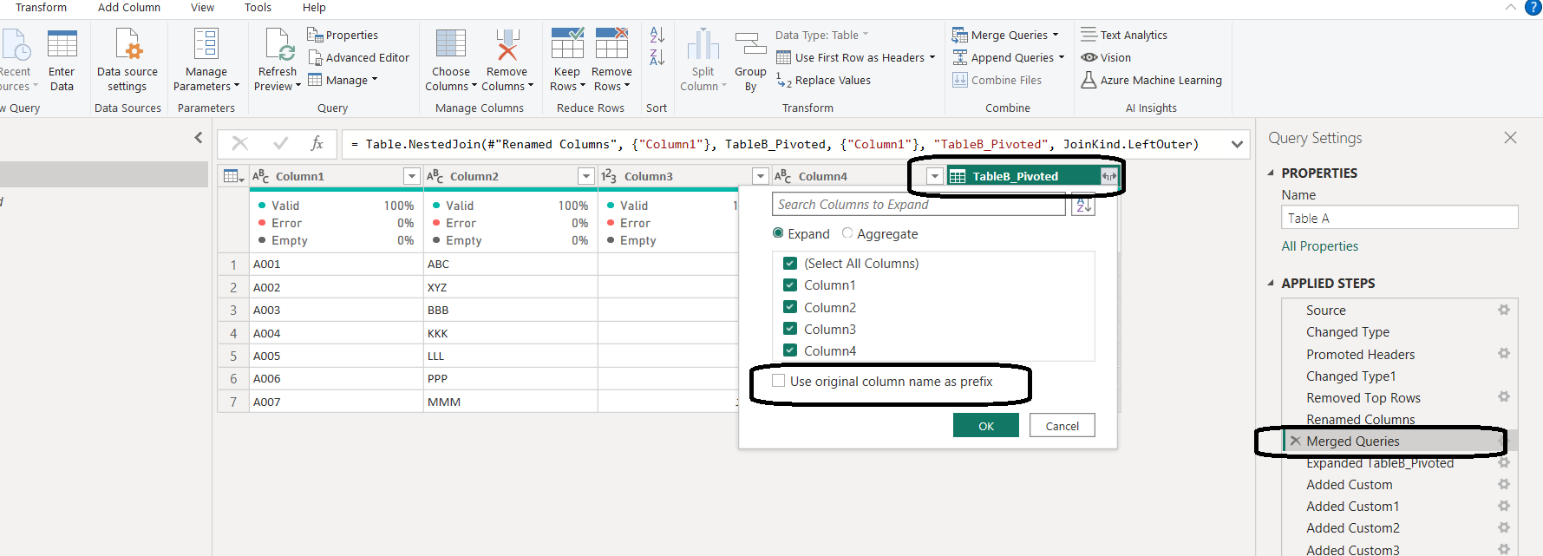The width and height of the screenshot is (1543, 556).
Task: Click the Keep Rows icon
Action: coord(567,43)
